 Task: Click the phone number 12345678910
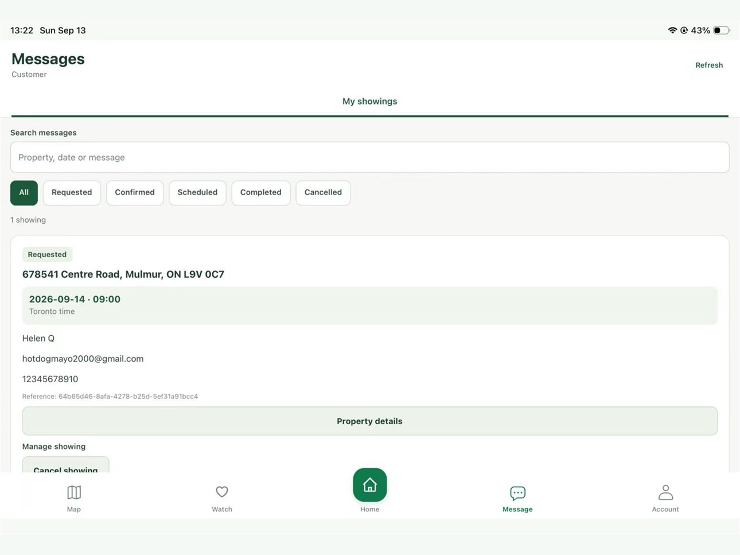click(50, 379)
